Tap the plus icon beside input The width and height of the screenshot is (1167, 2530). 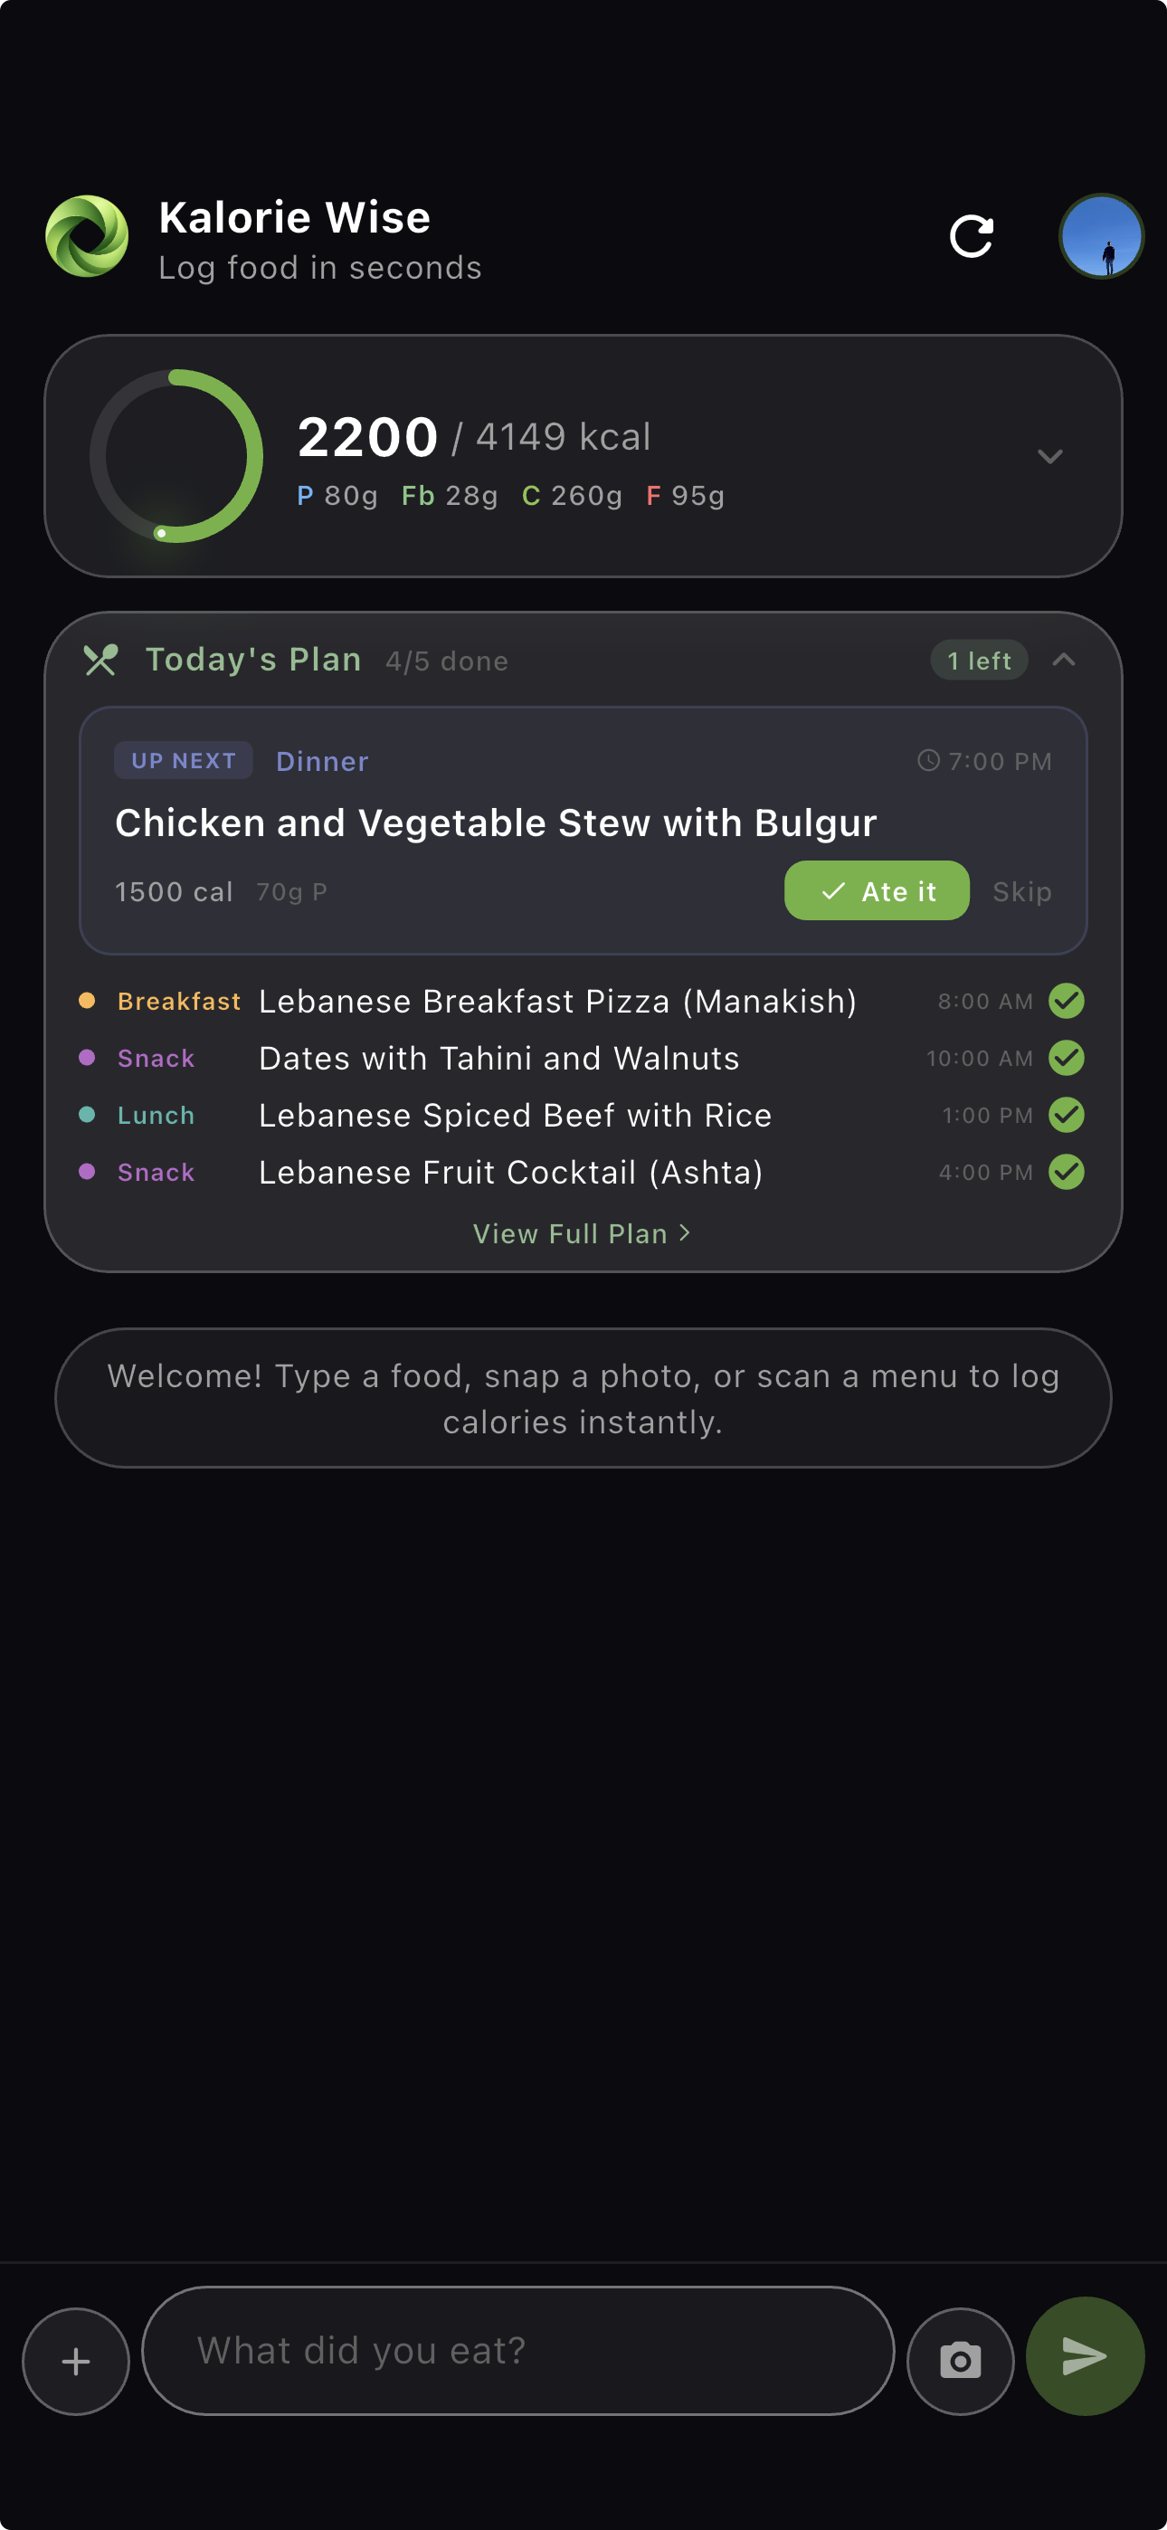pos(76,2360)
